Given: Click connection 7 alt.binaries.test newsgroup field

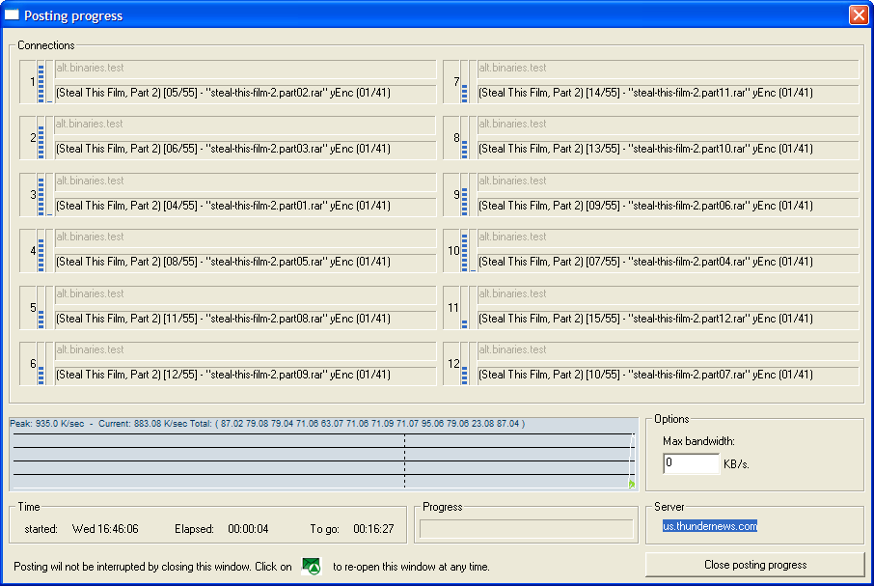Looking at the screenshot, I should pos(668,69).
